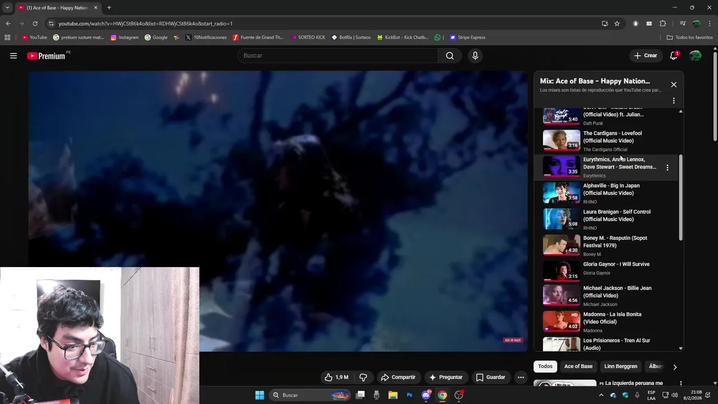Open Discord from the taskbar
The image size is (718, 404).
(426, 395)
